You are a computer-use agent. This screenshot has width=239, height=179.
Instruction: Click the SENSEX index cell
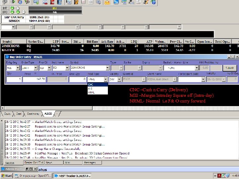tap(14, 21)
